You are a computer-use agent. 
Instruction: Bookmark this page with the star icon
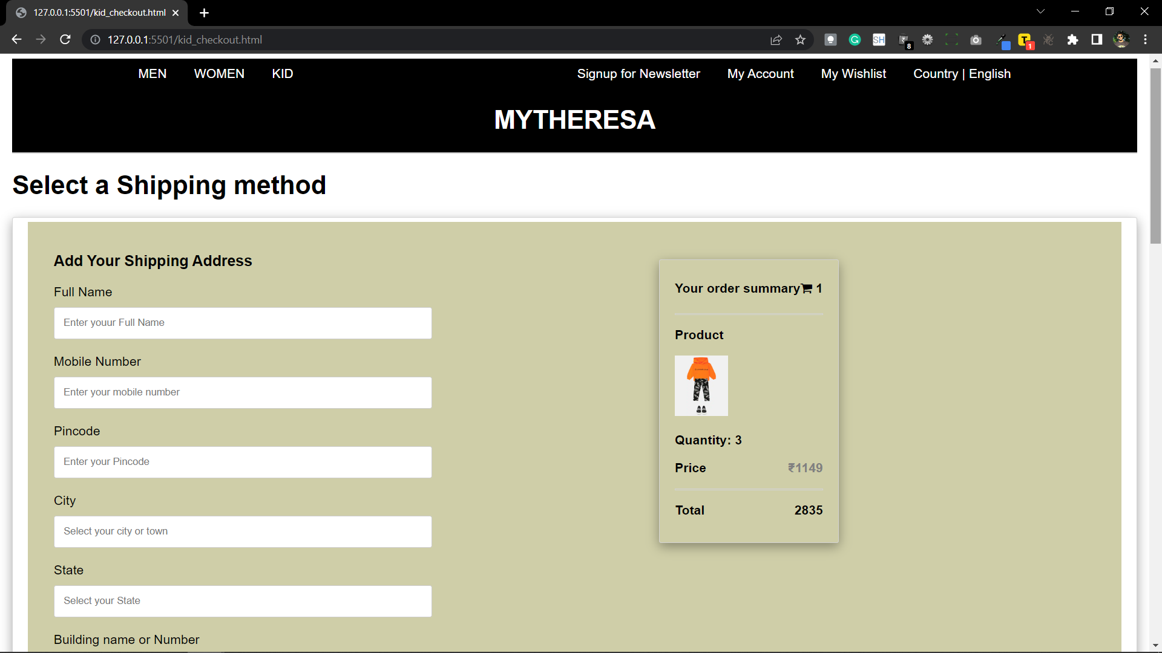(800, 40)
